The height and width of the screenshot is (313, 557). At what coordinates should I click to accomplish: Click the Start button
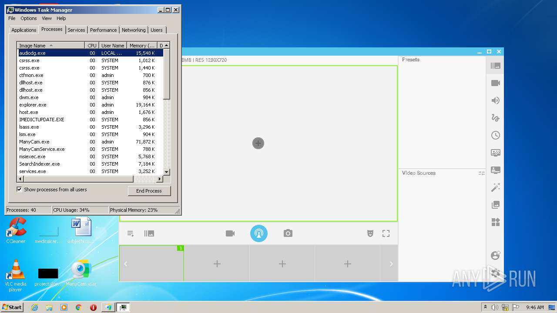12,307
